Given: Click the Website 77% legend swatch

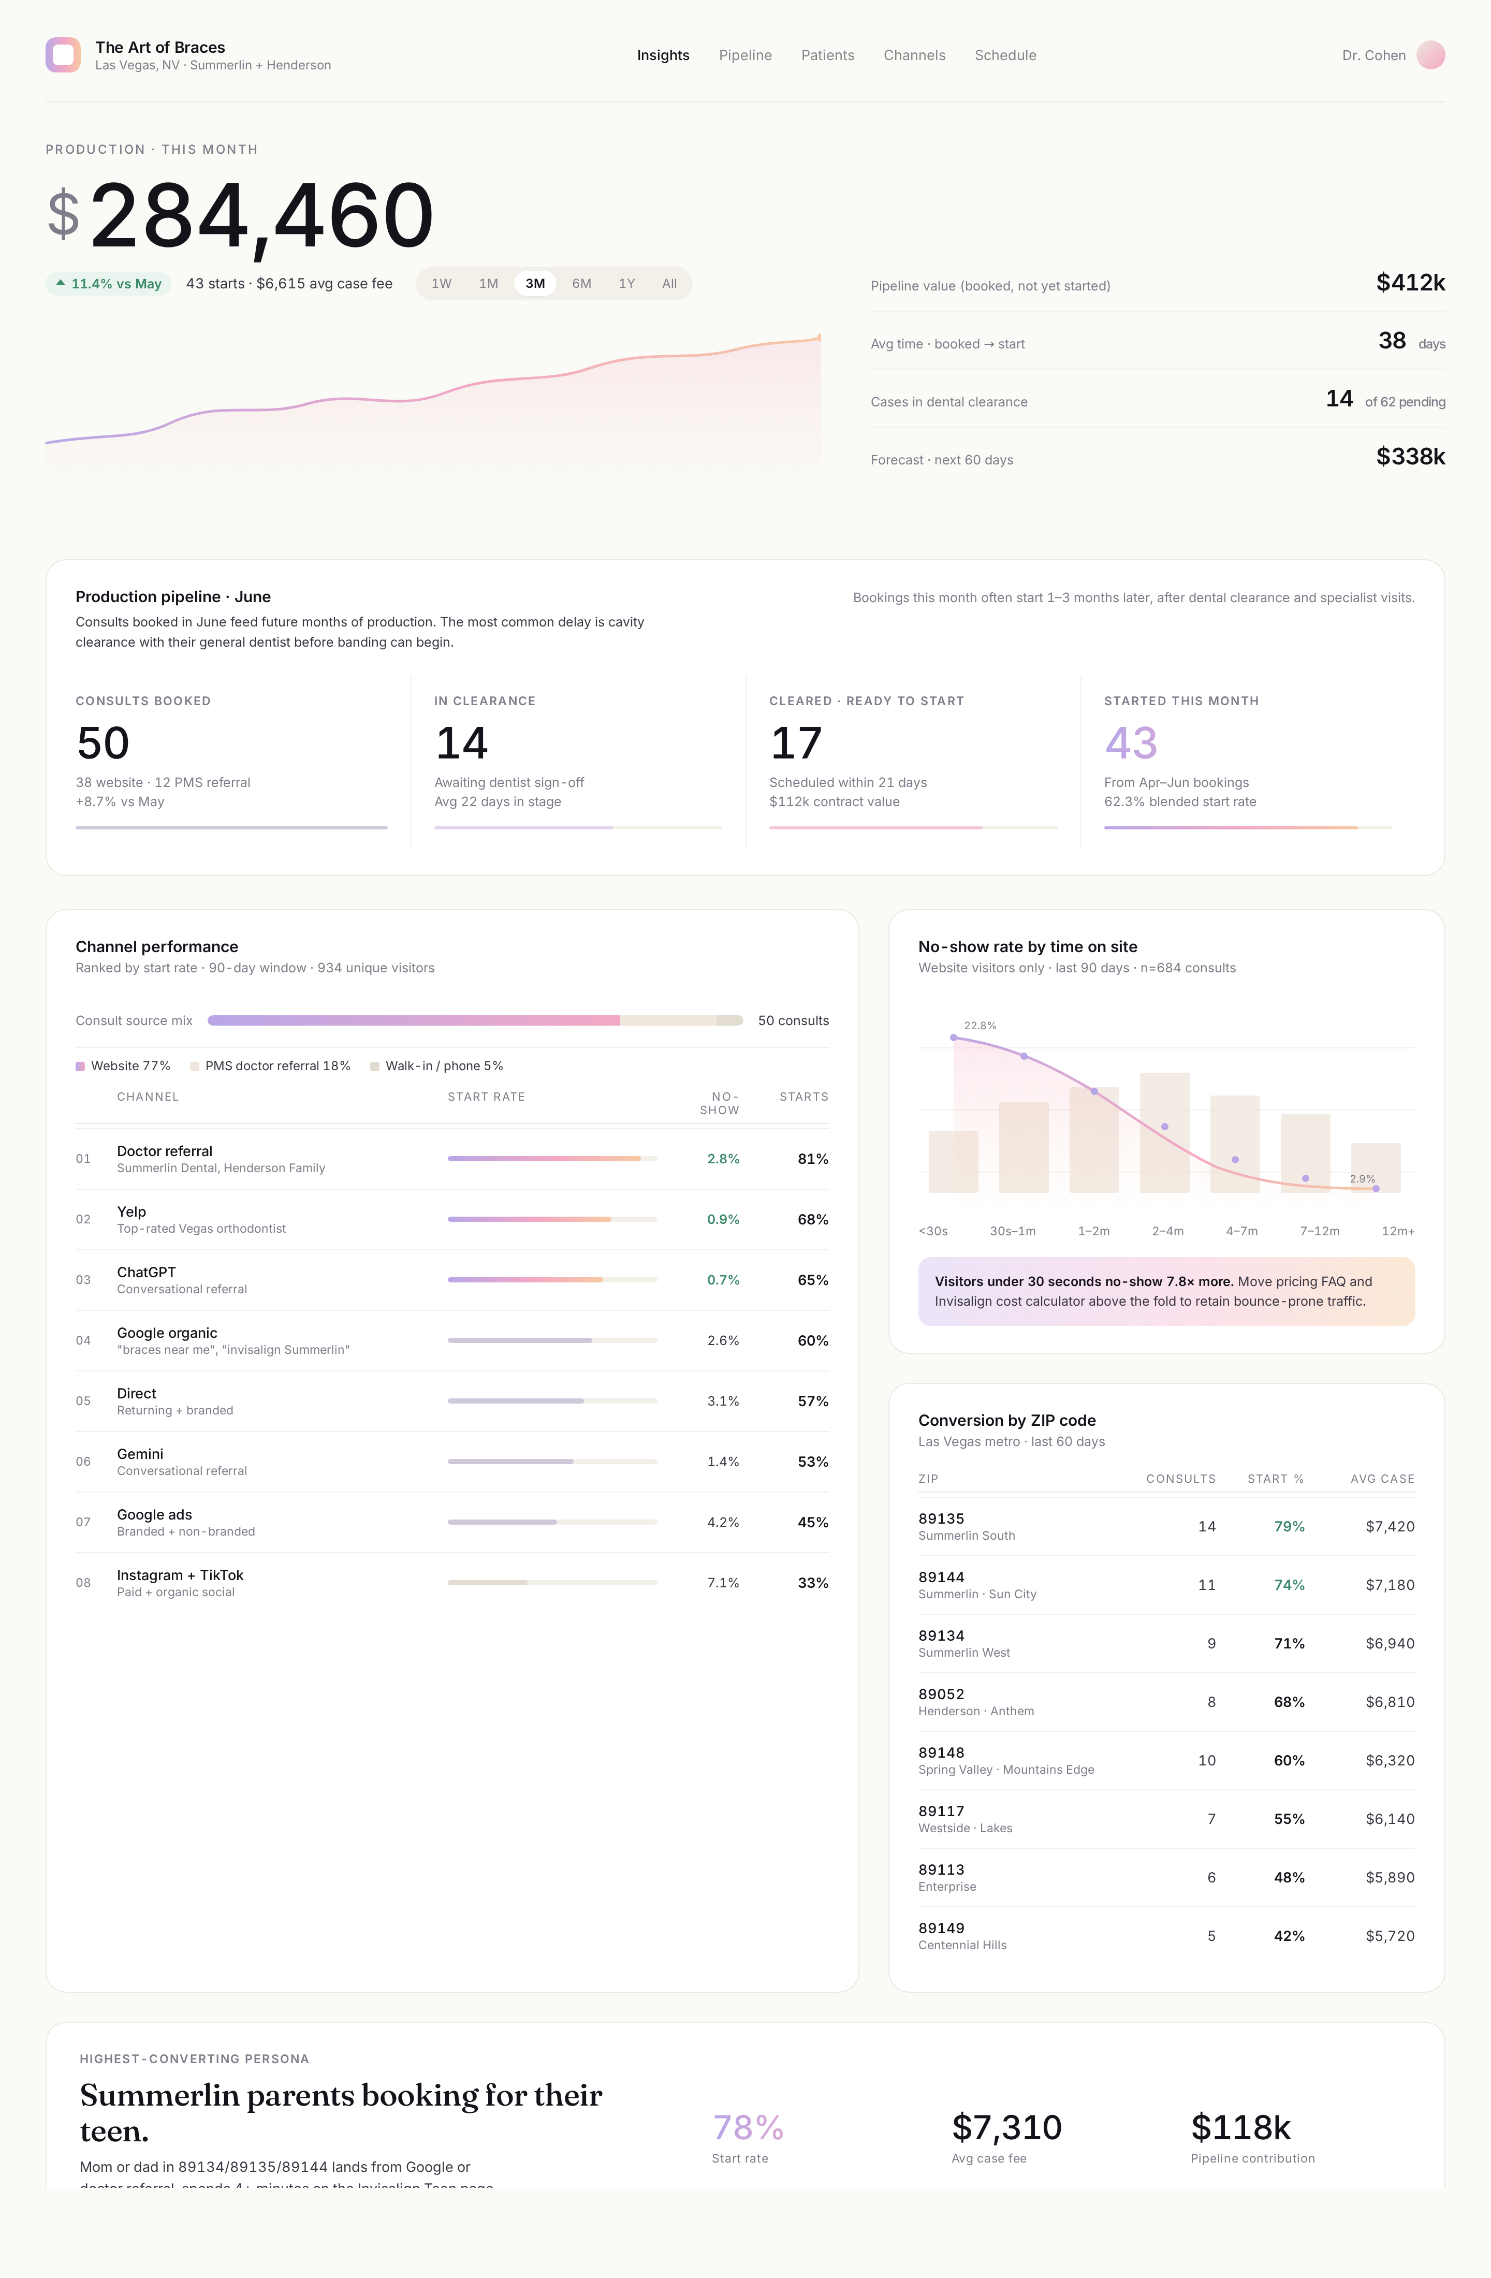Looking at the screenshot, I should [x=80, y=1066].
